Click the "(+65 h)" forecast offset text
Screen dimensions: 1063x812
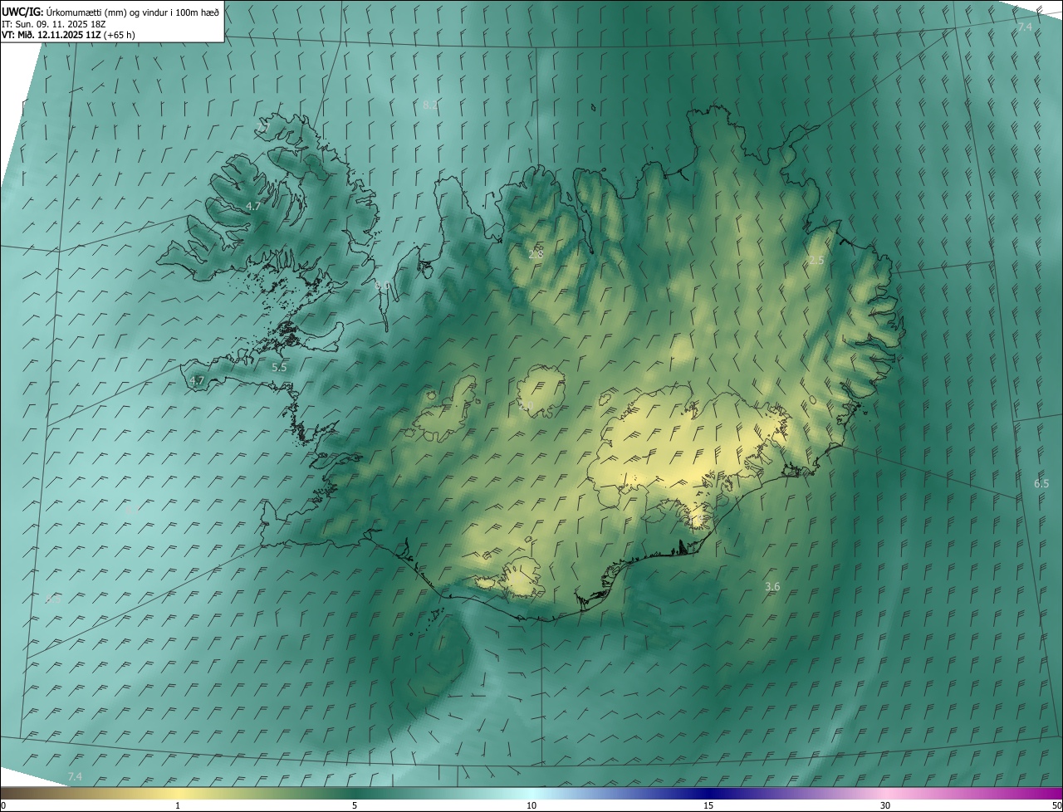(x=119, y=35)
